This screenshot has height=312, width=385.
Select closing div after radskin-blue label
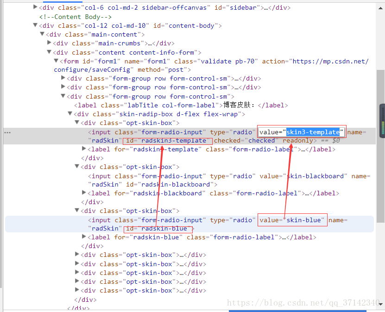coord(92,246)
